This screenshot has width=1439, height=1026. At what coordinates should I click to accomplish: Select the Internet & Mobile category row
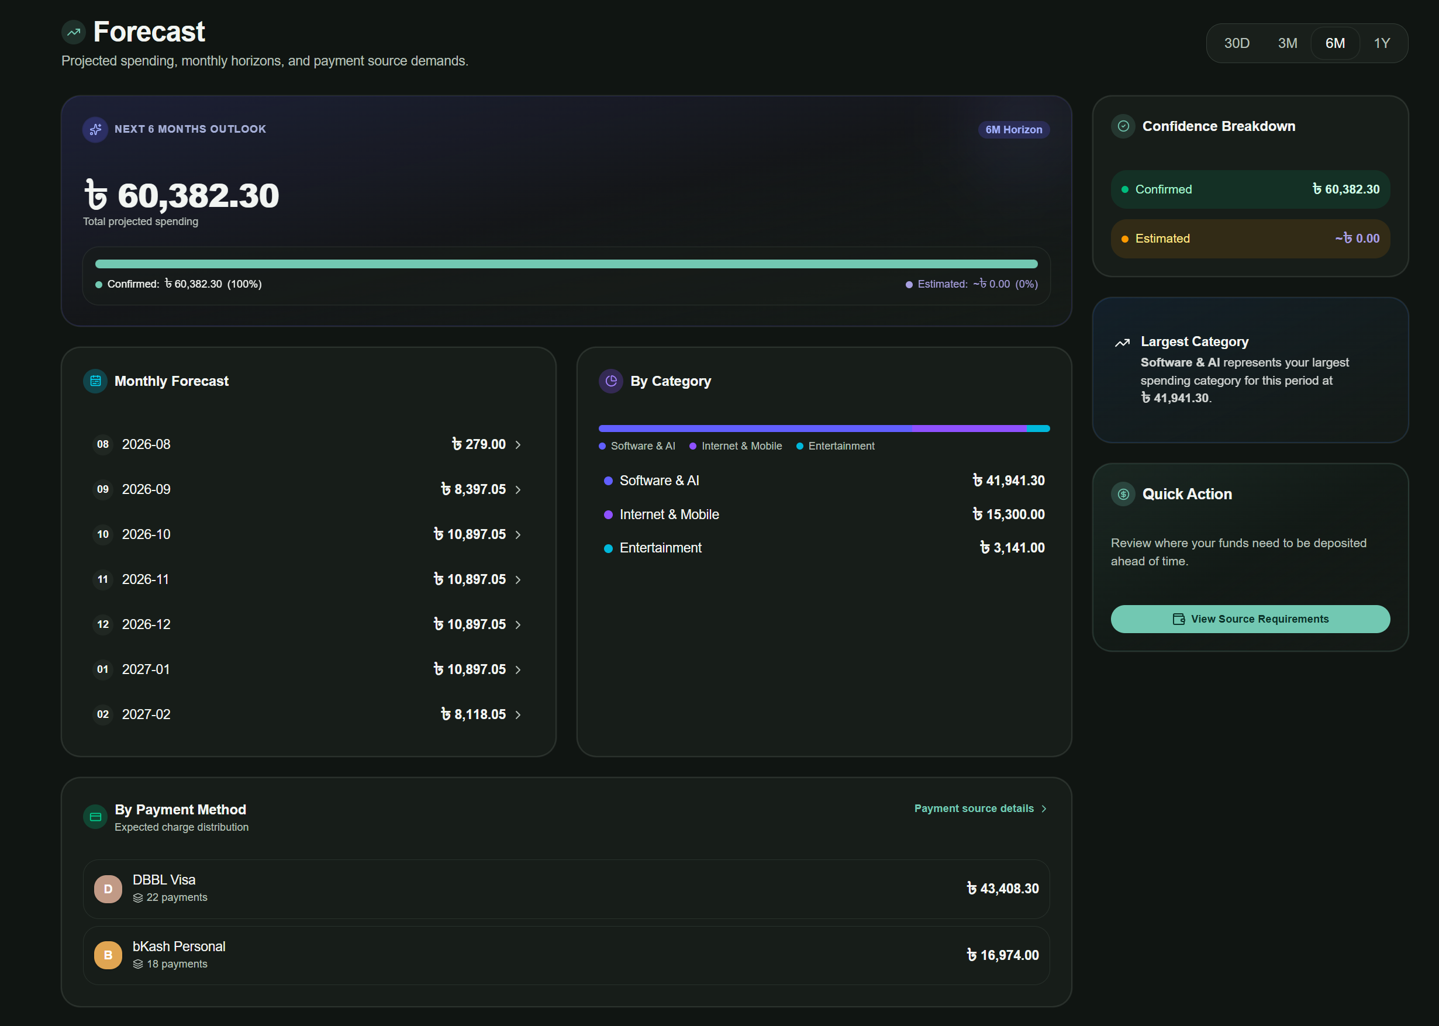(x=824, y=514)
